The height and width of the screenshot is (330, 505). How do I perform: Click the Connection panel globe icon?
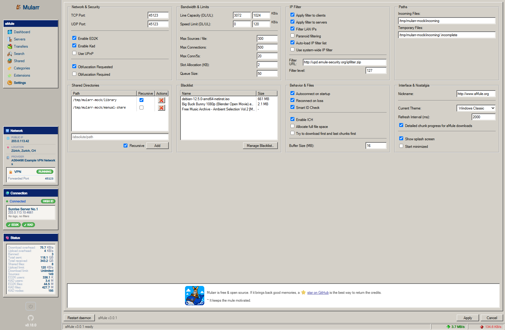tap(8, 193)
